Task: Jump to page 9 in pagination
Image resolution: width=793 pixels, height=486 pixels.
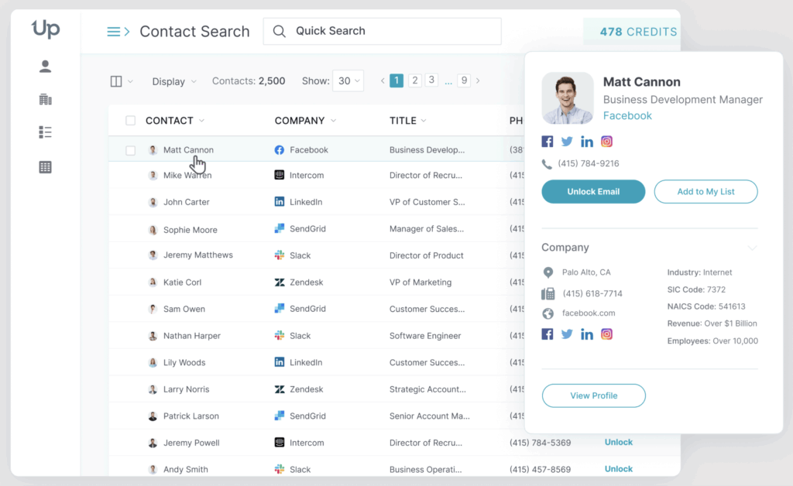Action: tap(464, 80)
